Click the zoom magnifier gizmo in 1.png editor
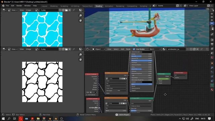This screenshot has height=121, width=215. point(81,15)
